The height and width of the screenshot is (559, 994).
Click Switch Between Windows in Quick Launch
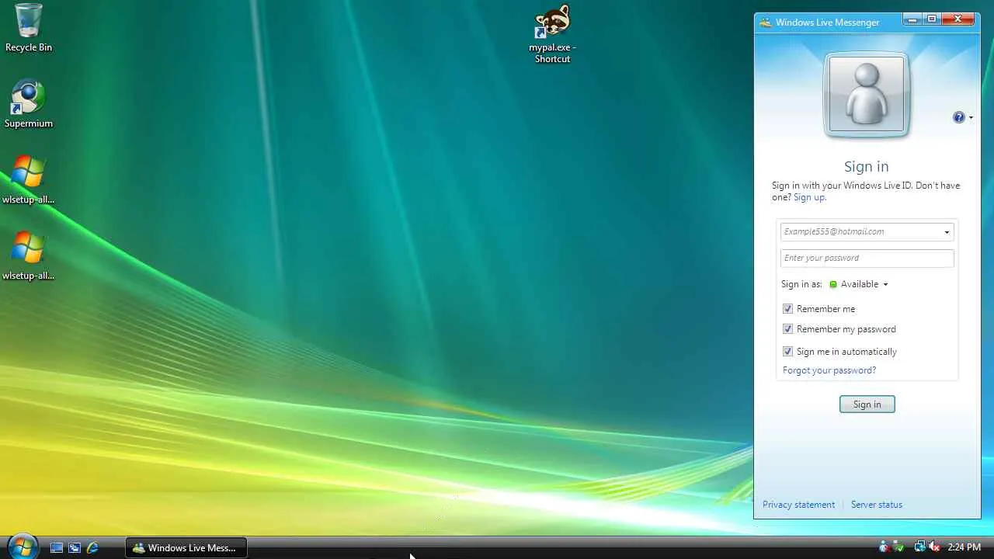75,547
